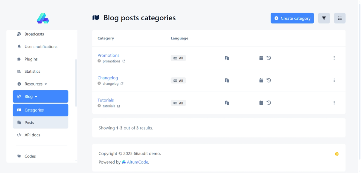The width and height of the screenshot is (361, 173).
Task: Open the three-dot menu for Changelog
Action: (x=334, y=80)
